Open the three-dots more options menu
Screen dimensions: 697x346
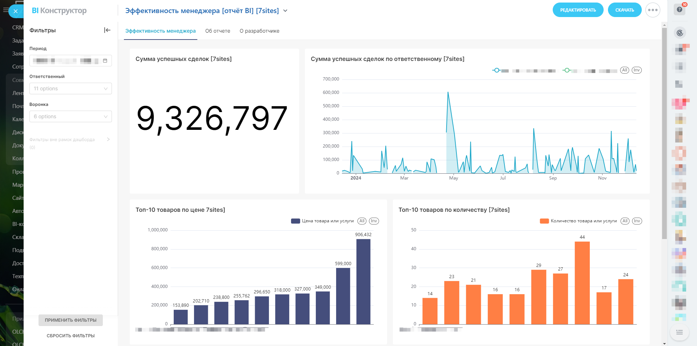click(x=653, y=10)
